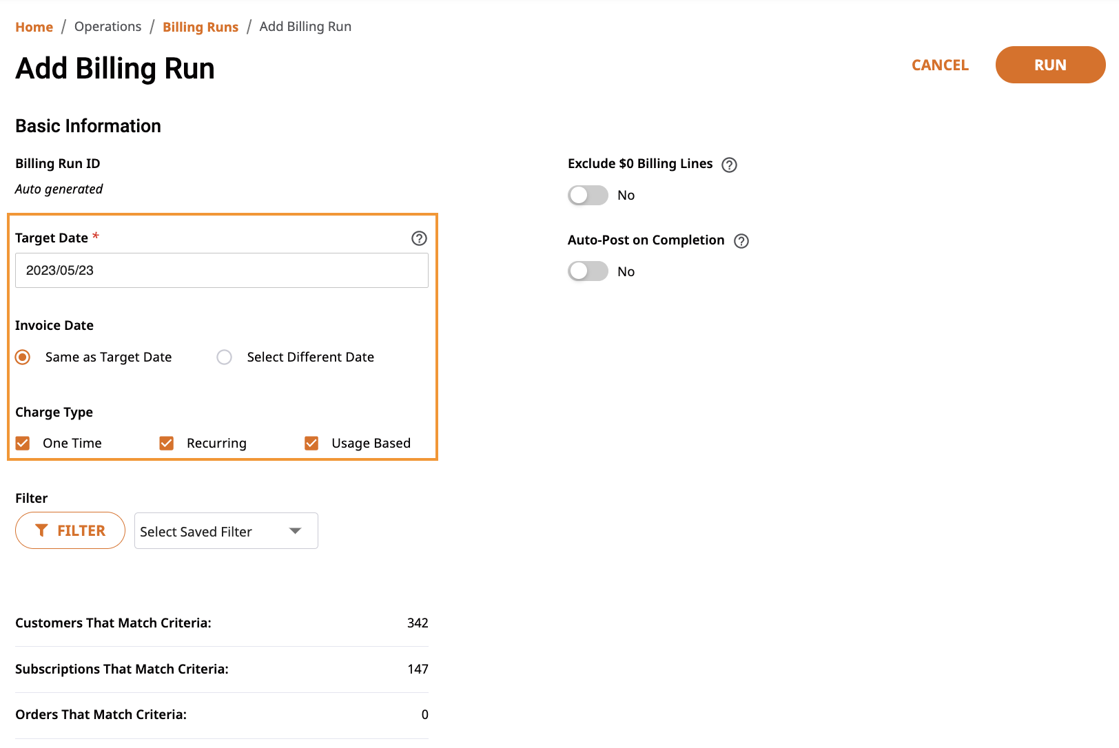Click the Subscriptions match count 147

[x=418, y=669]
